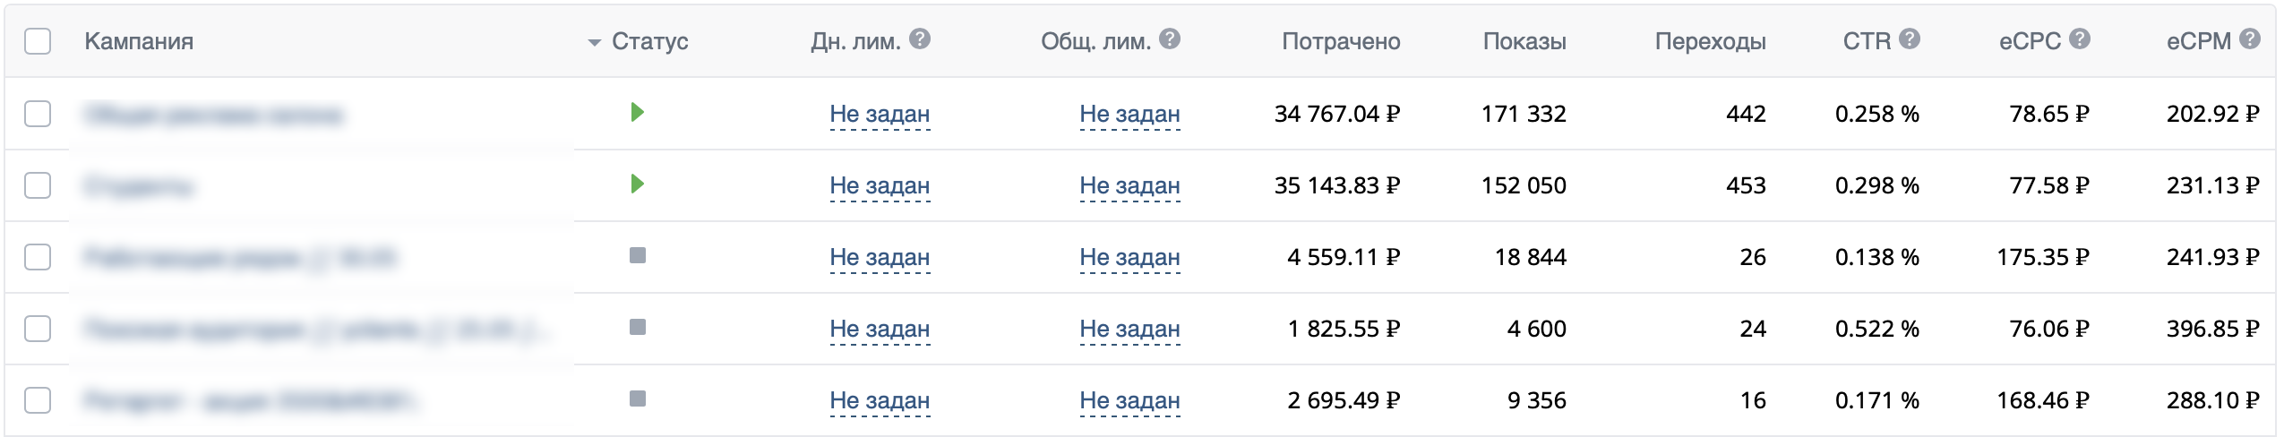This screenshot has height=437, width=2284.
Task: Click the gray stopped status icon in third row
Action: pos(638,256)
